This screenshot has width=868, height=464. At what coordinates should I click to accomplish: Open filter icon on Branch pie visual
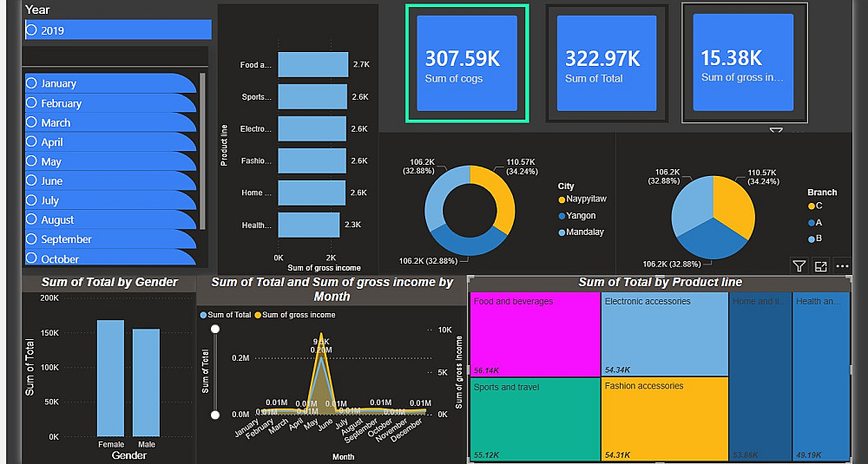coord(799,266)
